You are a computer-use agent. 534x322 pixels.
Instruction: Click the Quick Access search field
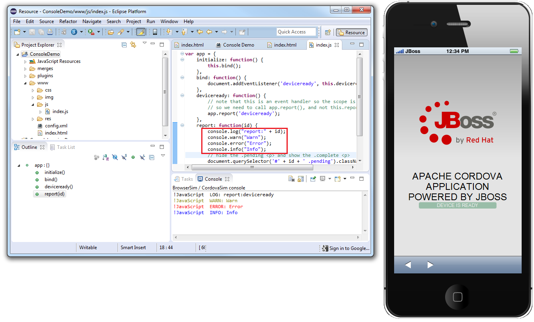[296, 32]
